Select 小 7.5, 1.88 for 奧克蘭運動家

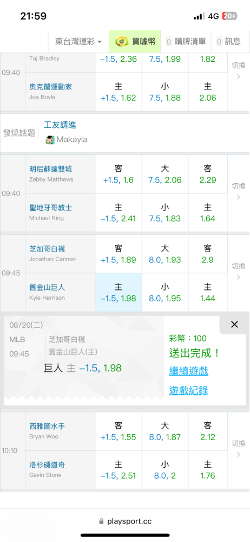tap(165, 92)
